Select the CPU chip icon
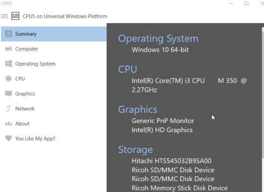264x192 pixels. pyautogui.click(x=9, y=79)
